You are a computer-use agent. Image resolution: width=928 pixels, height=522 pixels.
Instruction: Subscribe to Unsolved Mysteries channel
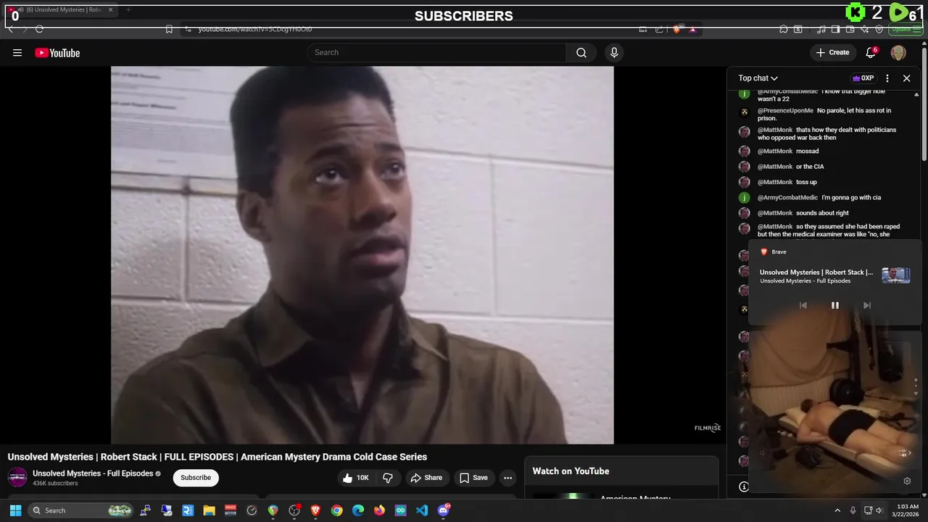[196, 478]
